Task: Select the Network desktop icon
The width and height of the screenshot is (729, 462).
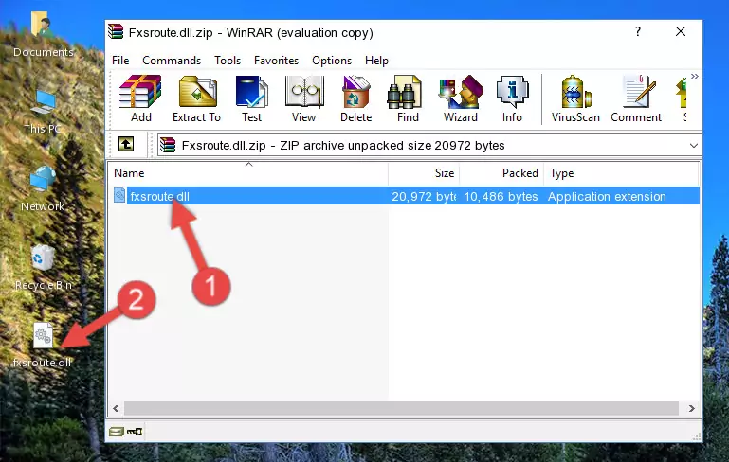Action: [x=43, y=189]
